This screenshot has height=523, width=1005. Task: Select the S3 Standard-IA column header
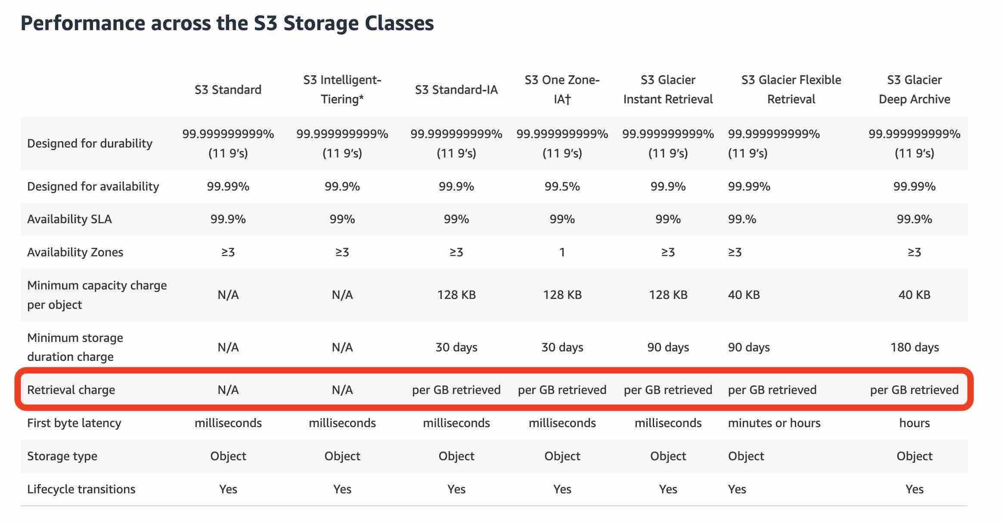pos(456,89)
